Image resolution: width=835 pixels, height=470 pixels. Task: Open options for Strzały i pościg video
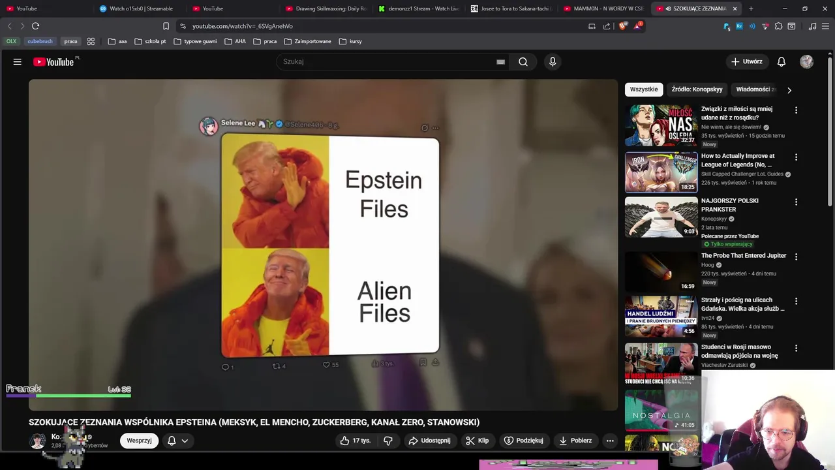[796, 301]
